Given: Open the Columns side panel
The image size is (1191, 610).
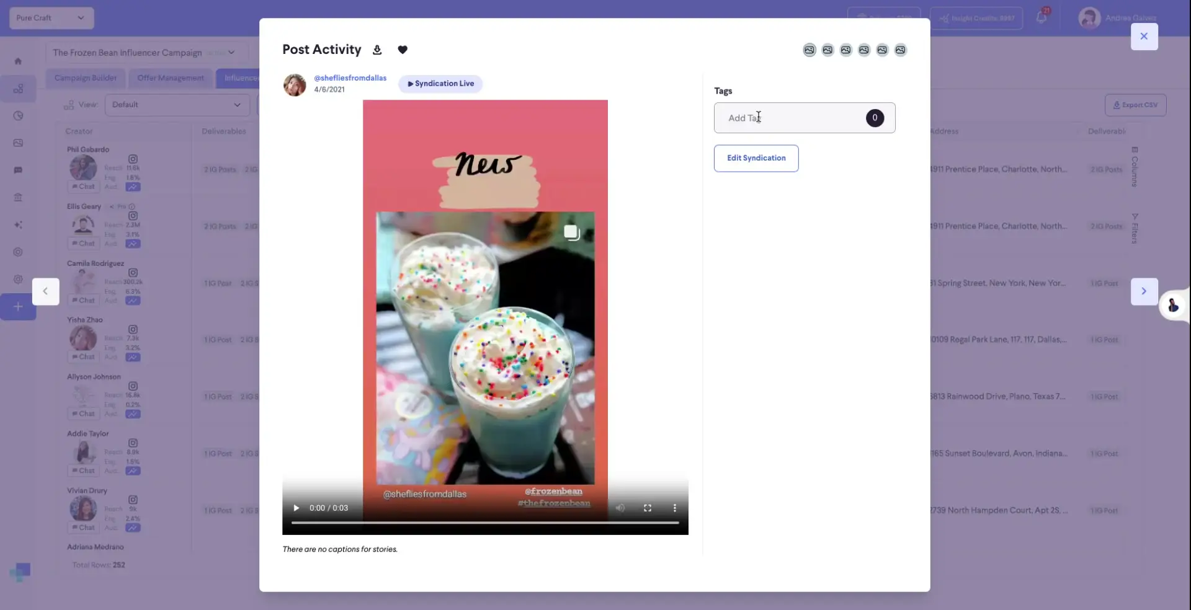Looking at the screenshot, I should click(1135, 167).
